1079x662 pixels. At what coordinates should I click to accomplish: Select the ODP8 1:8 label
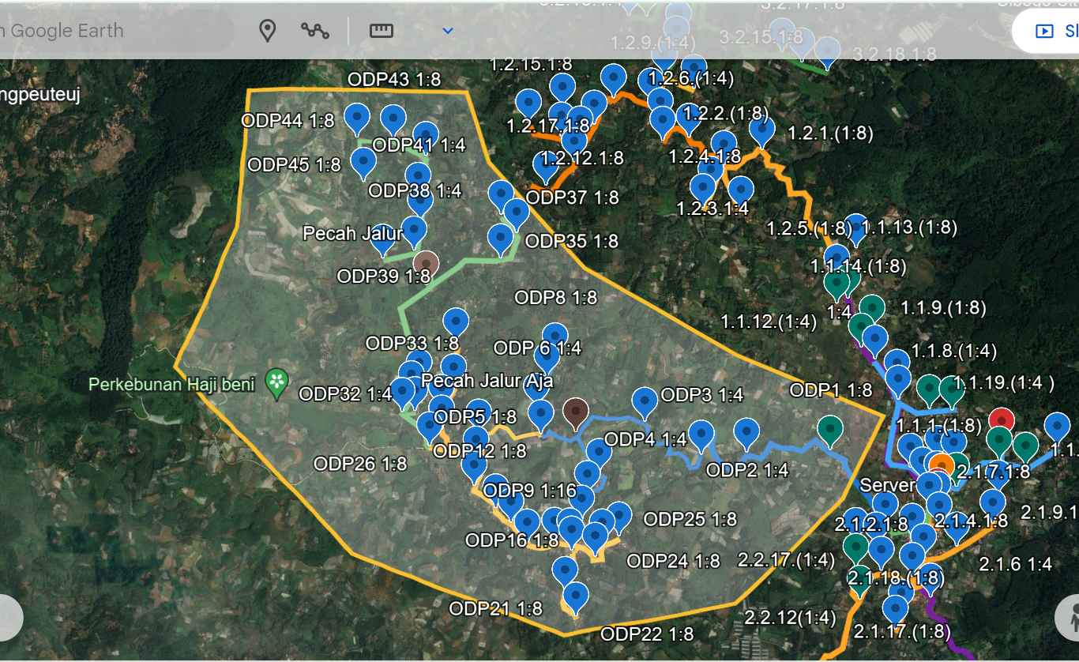click(x=556, y=298)
